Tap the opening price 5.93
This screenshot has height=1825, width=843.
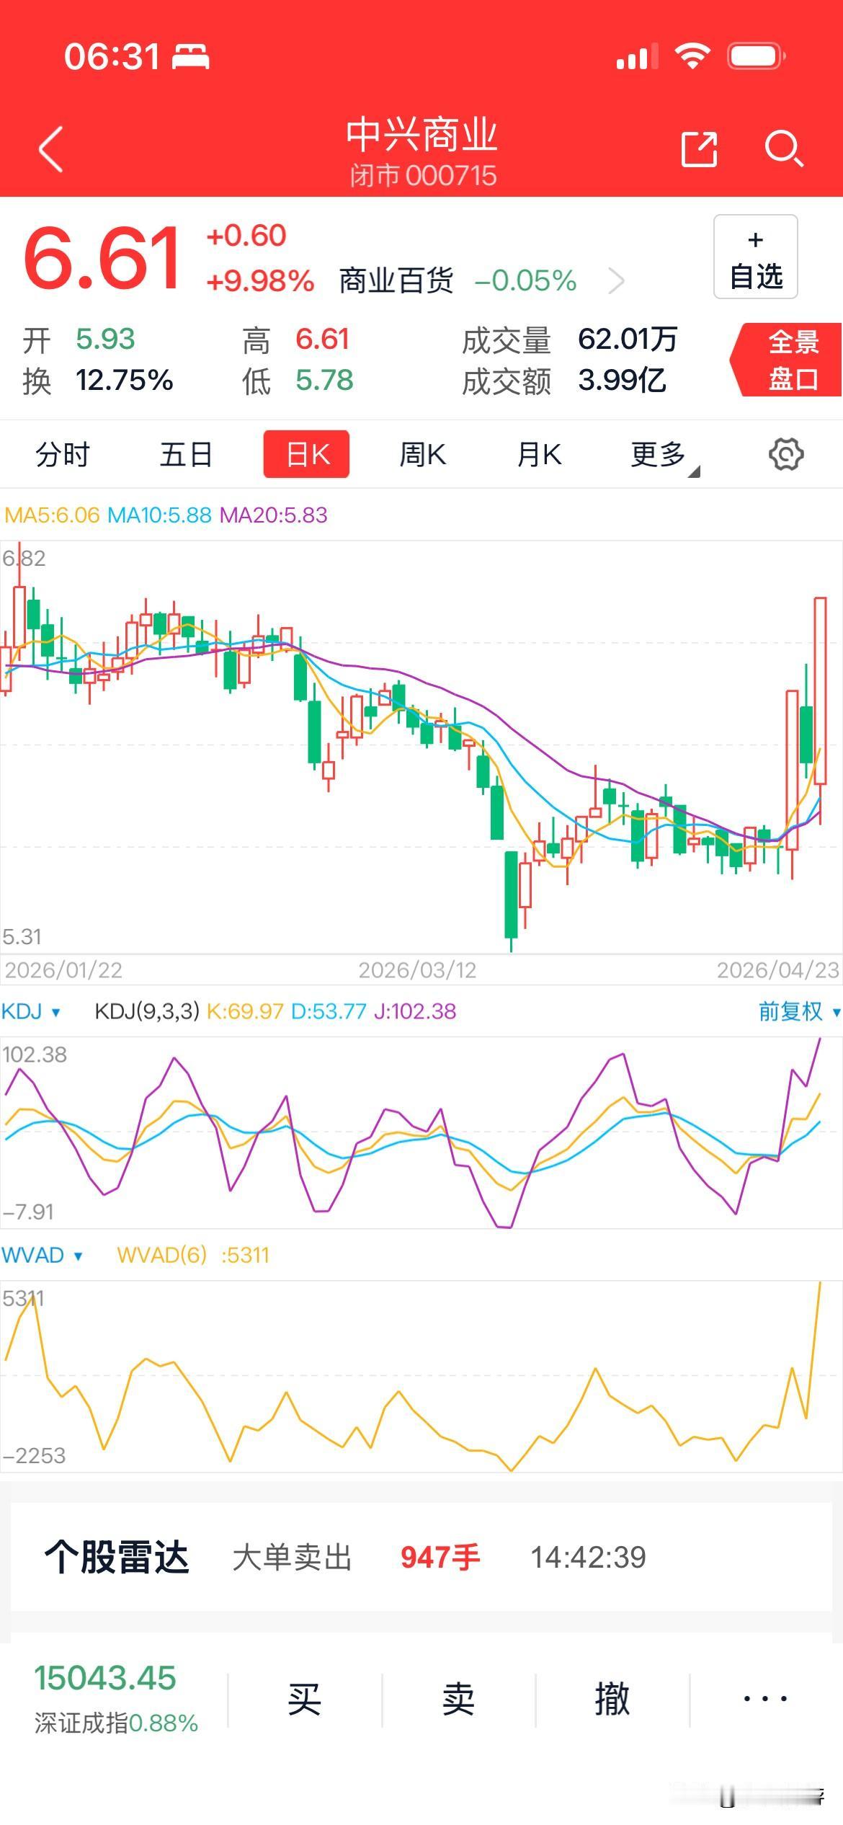[105, 339]
